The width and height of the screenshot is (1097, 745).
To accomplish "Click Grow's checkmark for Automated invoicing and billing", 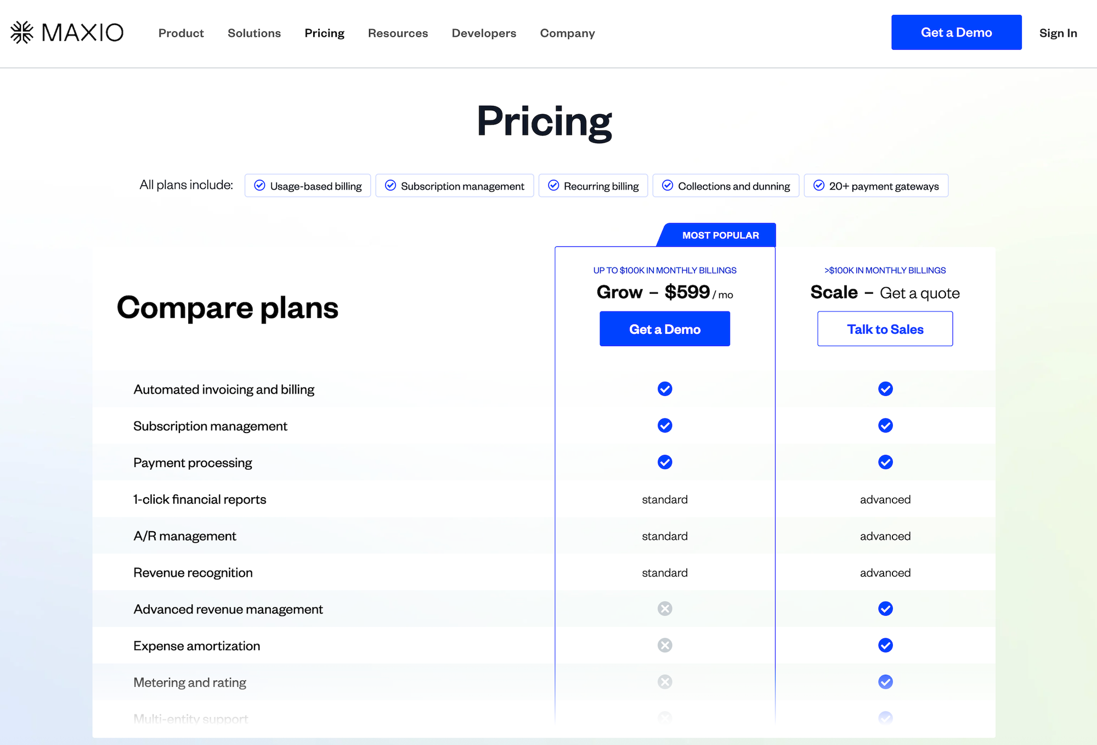I will coord(665,389).
